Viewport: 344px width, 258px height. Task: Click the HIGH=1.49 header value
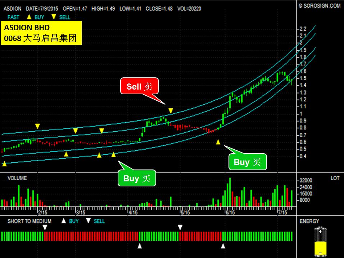103,9
